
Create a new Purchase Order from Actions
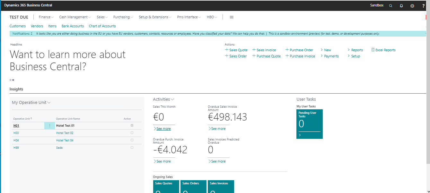tap(299, 50)
